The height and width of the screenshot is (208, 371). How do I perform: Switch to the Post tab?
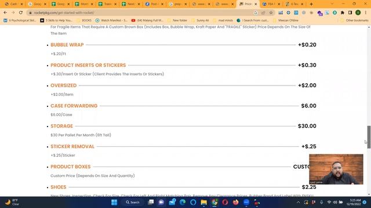tap(154, 4)
